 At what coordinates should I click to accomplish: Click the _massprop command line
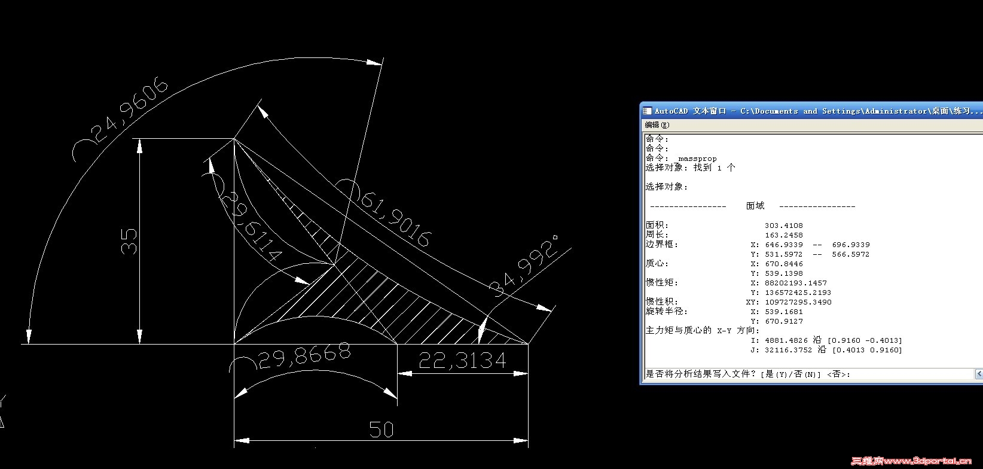tap(681, 159)
